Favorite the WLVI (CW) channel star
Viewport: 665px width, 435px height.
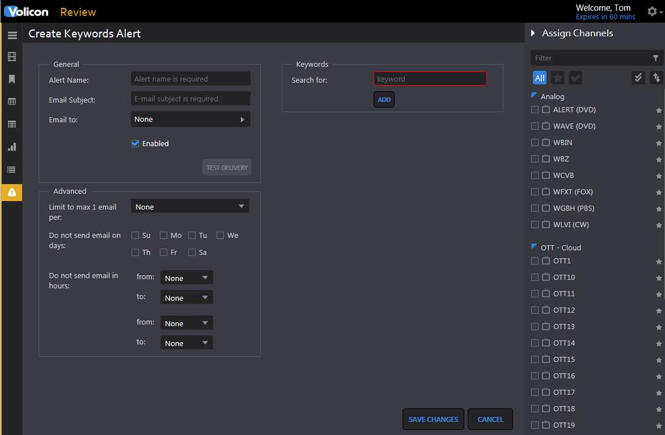click(659, 225)
